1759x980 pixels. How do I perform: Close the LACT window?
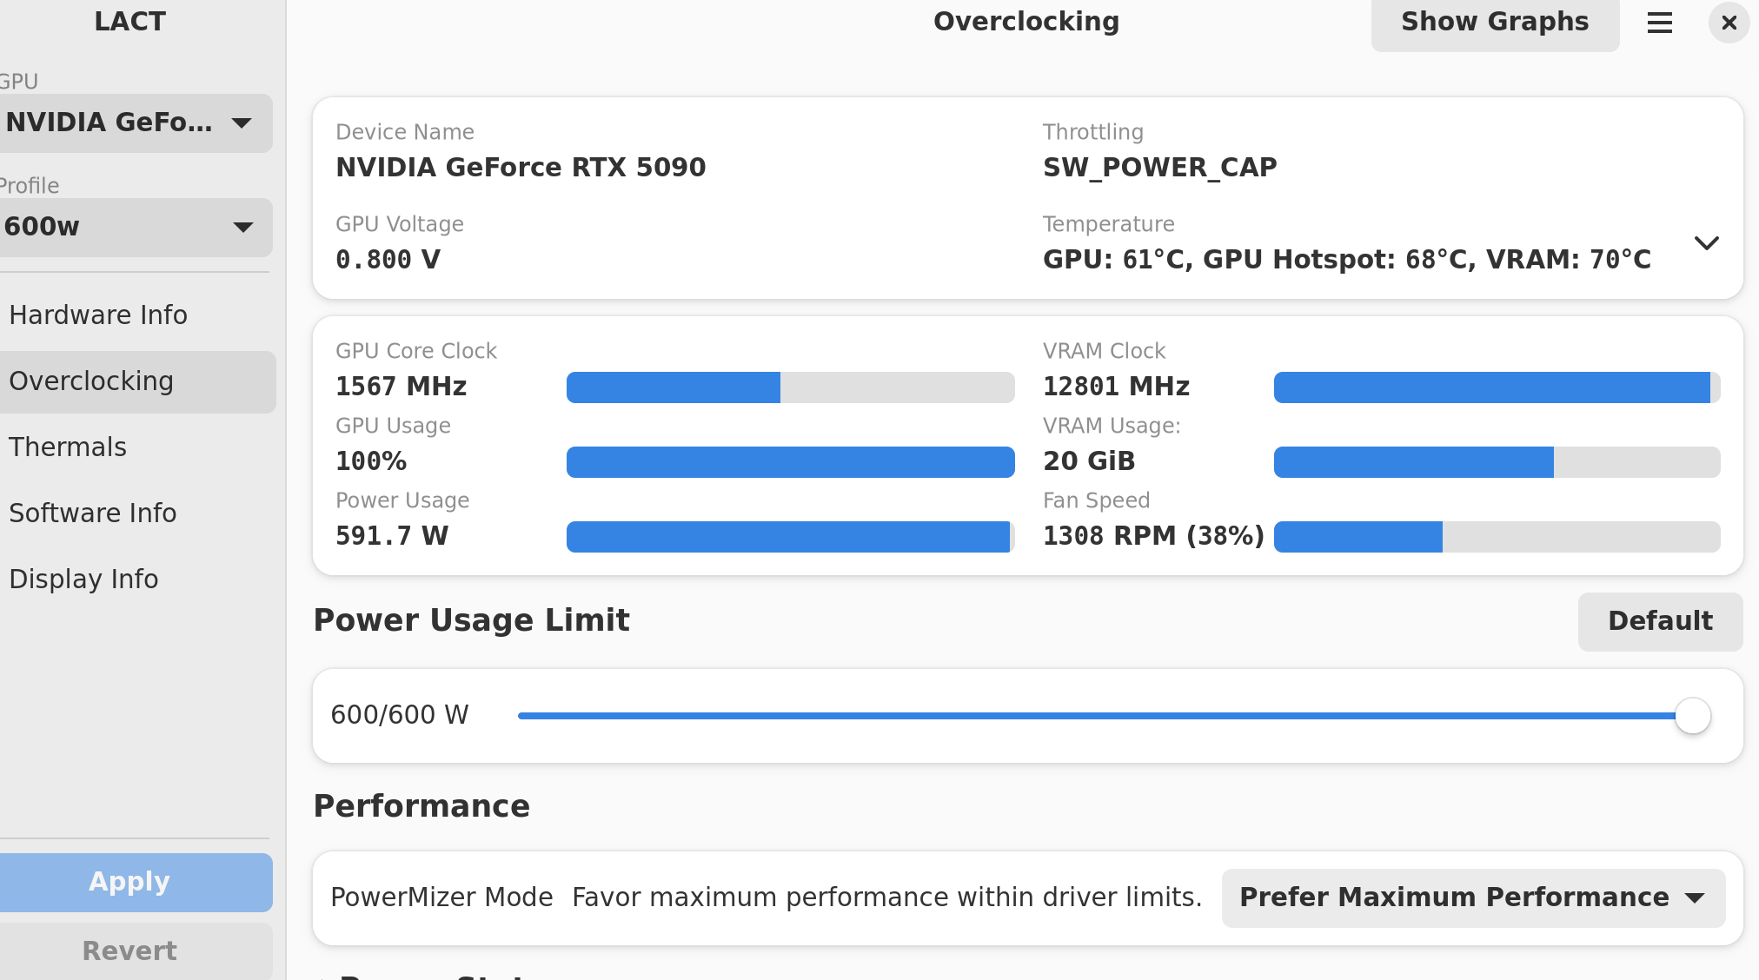(1729, 23)
